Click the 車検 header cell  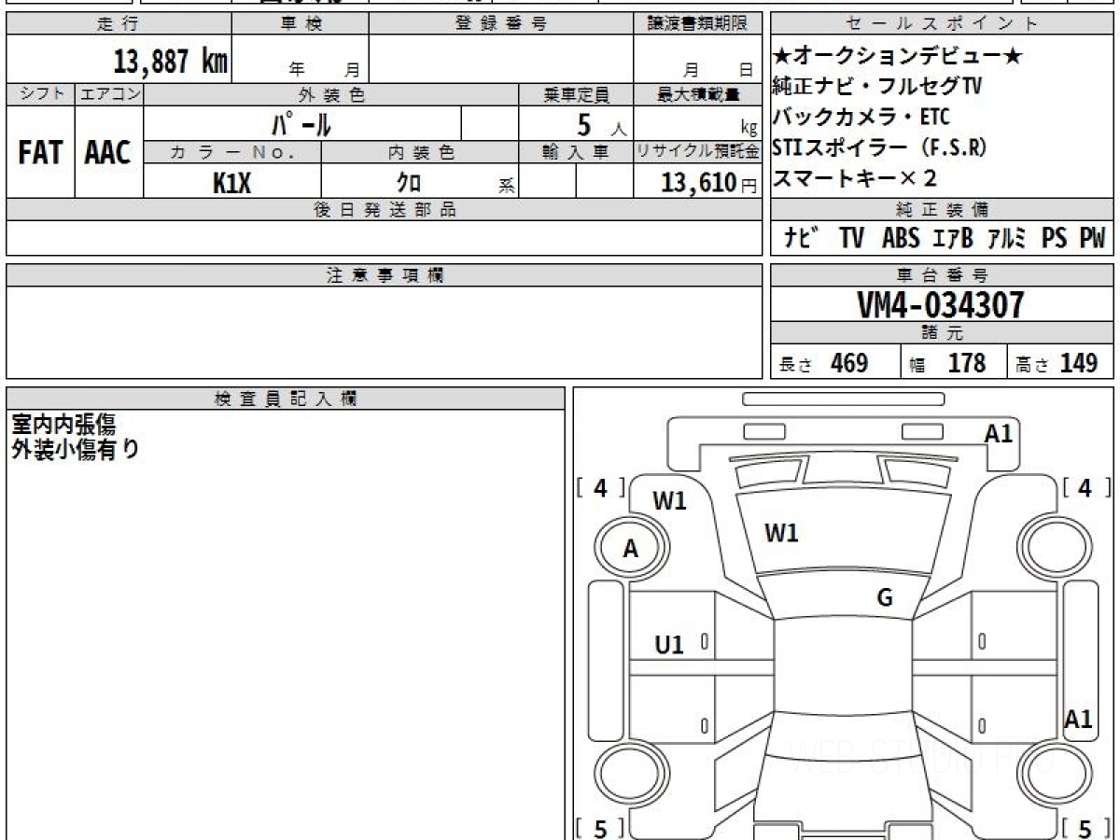(300, 24)
